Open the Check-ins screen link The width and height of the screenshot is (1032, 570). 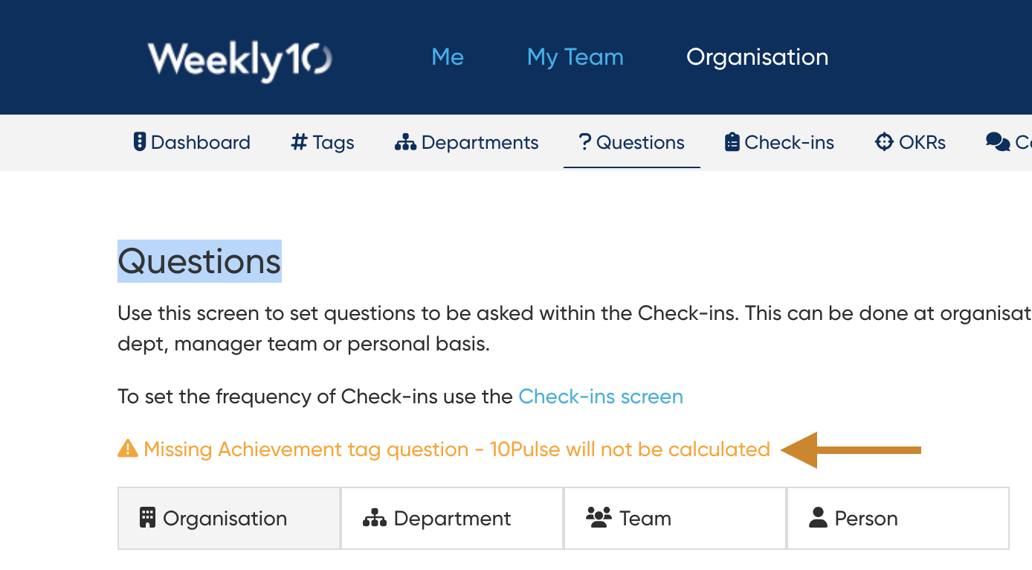point(601,397)
